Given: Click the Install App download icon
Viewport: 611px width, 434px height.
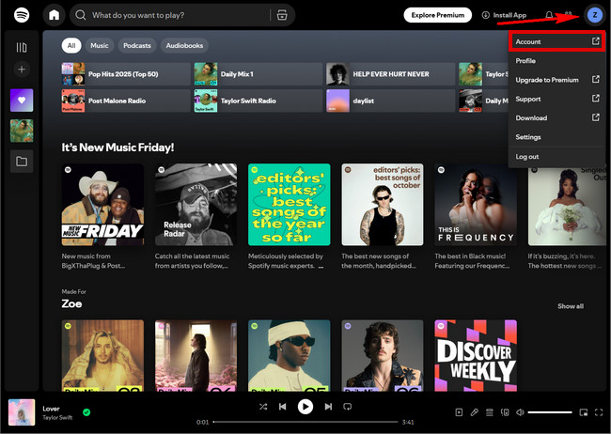Looking at the screenshot, I should pos(486,15).
